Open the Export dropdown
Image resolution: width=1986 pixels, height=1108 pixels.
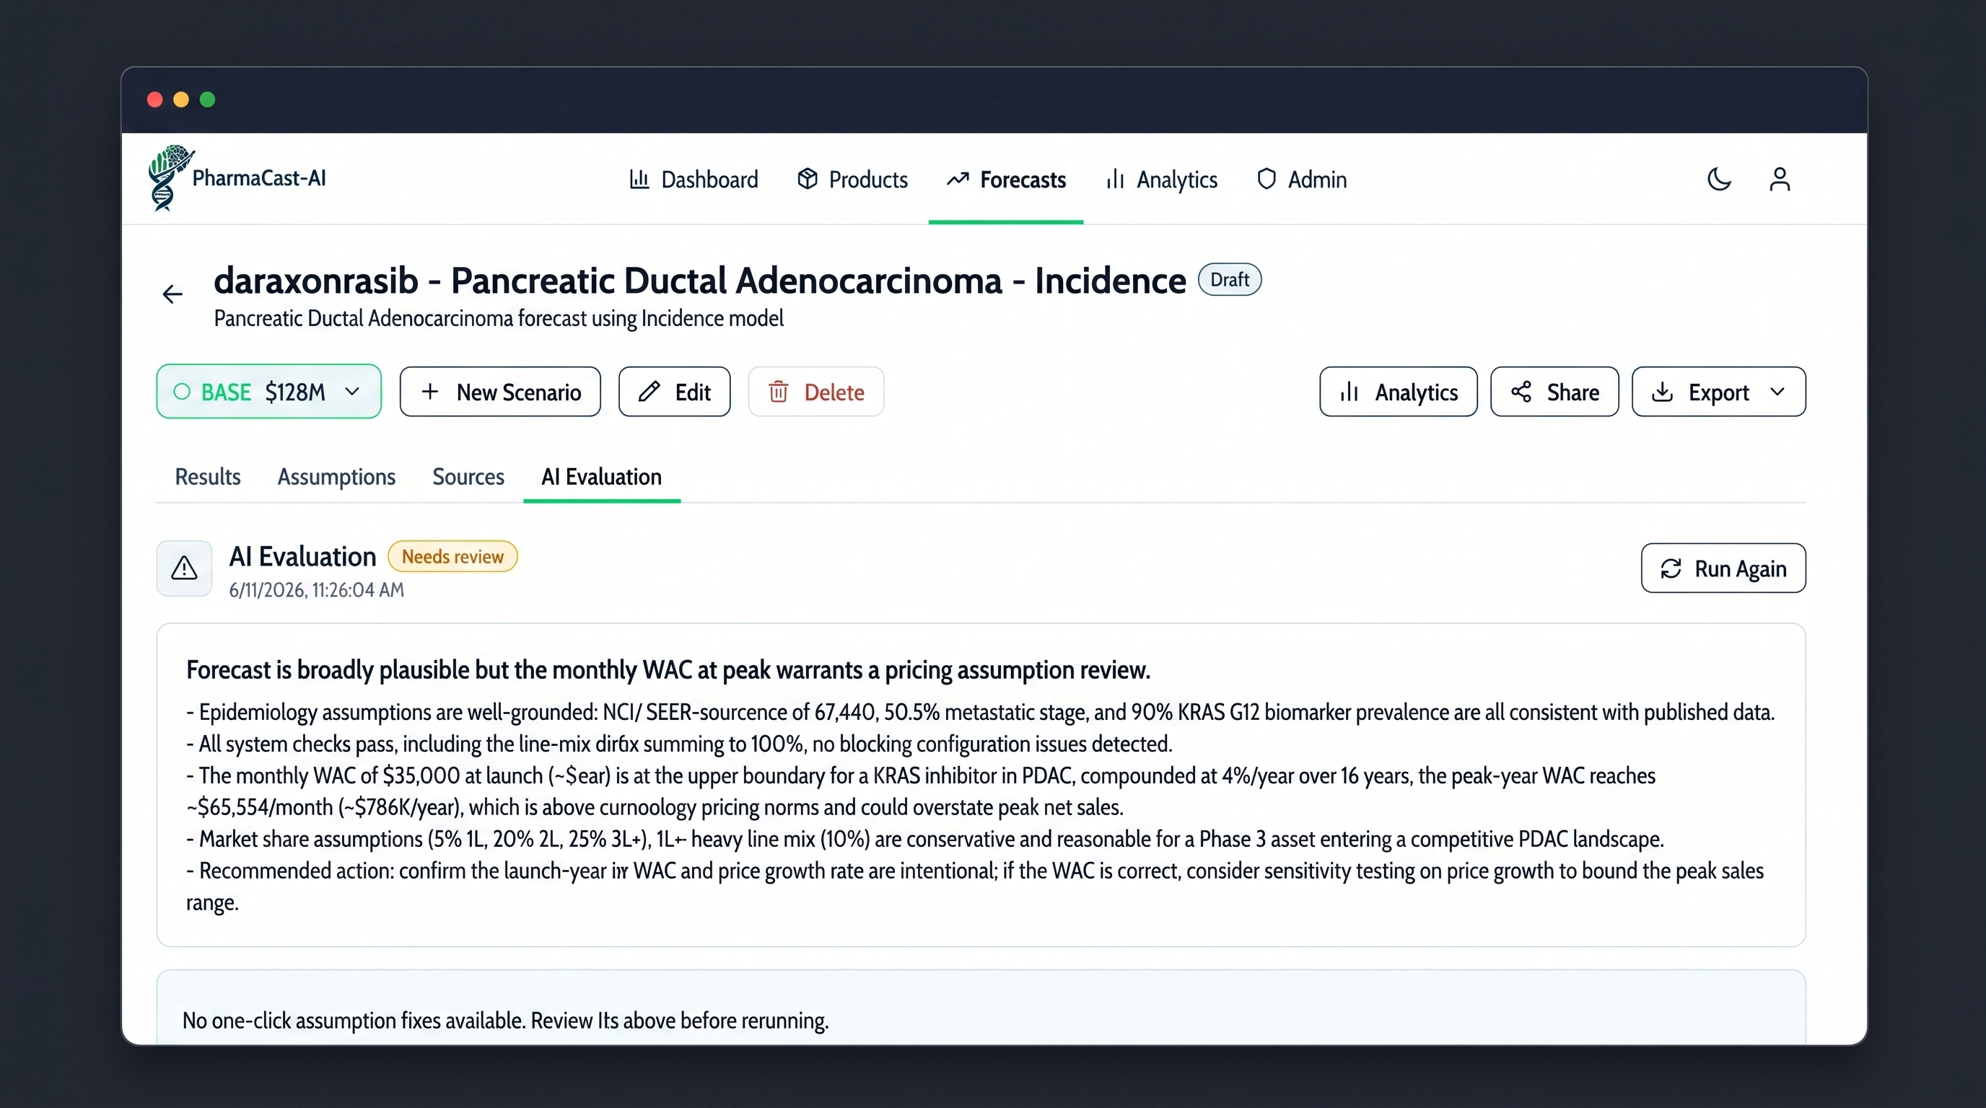1718,392
